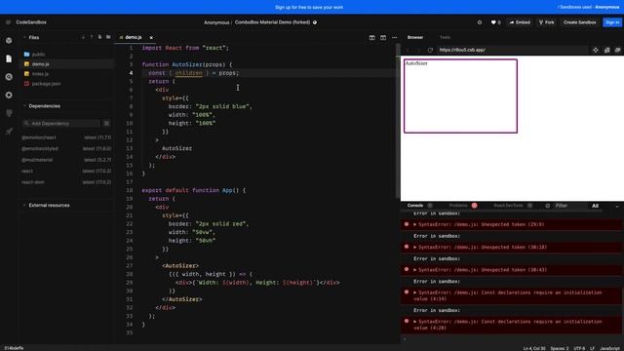Close the demo.js editor tab
The height and width of the screenshot is (351, 624).
click(151, 37)
